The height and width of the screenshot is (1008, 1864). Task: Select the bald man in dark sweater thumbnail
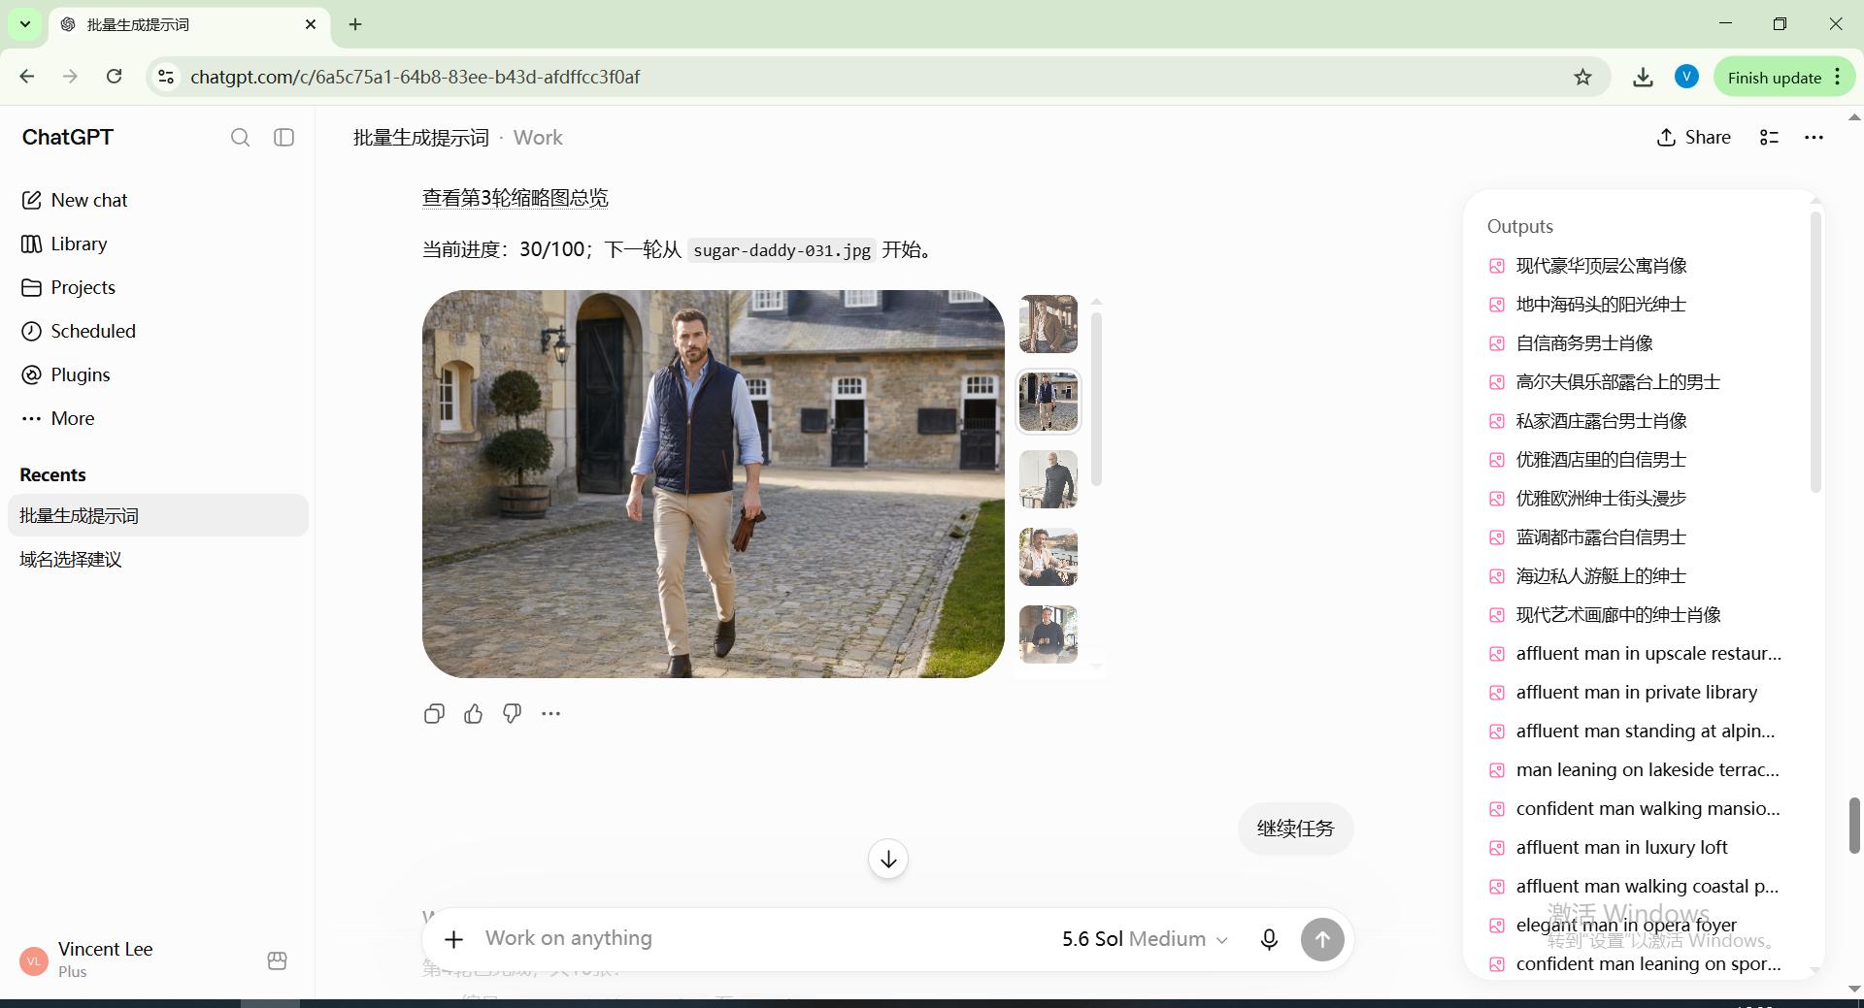point(1048,479)
